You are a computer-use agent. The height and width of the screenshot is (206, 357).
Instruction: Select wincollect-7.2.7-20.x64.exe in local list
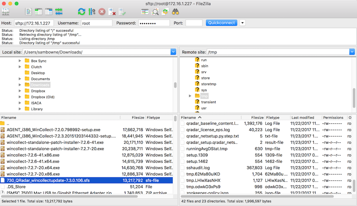(x=87, y=168)
